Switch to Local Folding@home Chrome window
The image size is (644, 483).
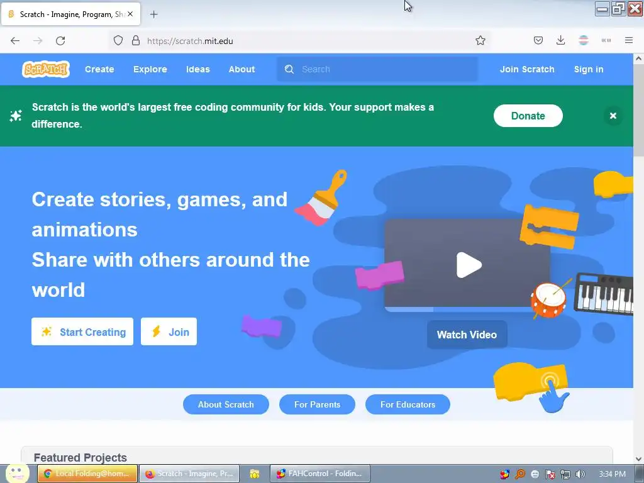pyautogui.click(x=87, y=474)
